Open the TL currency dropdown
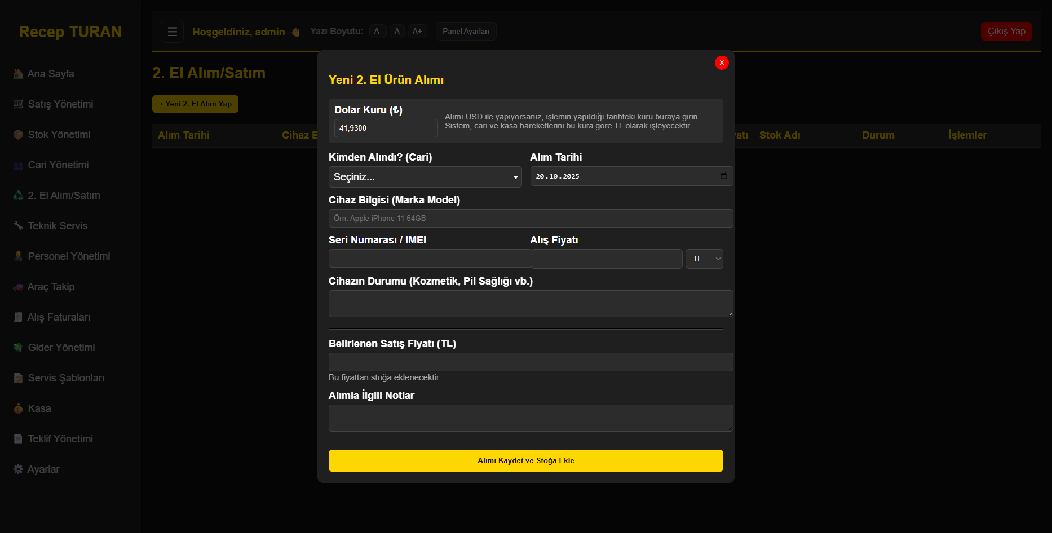The height and width of the screenshot is (533, 1052). pyautogui.click(x=704, y=259)
